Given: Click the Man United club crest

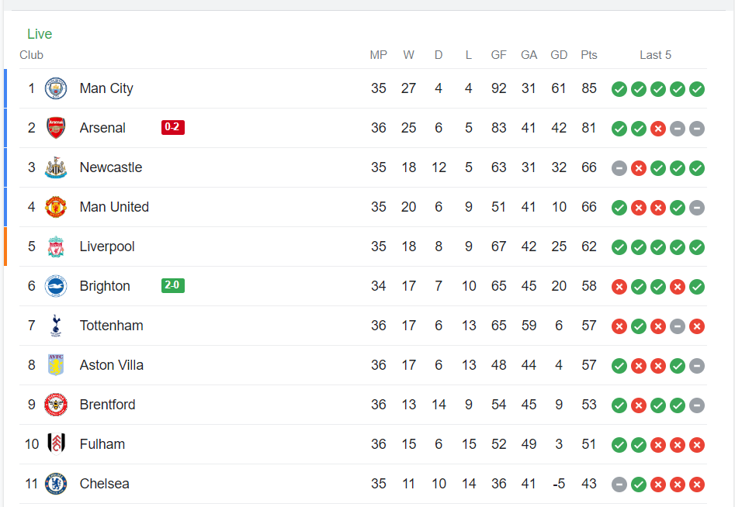Looking at the screenshot, I should pyautogui.click(x=56, y=207).
